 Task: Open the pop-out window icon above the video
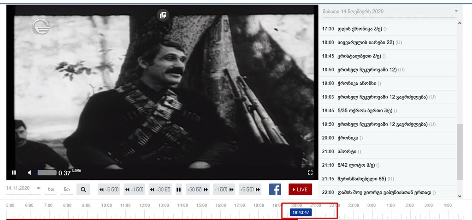[x=163, y=15]
